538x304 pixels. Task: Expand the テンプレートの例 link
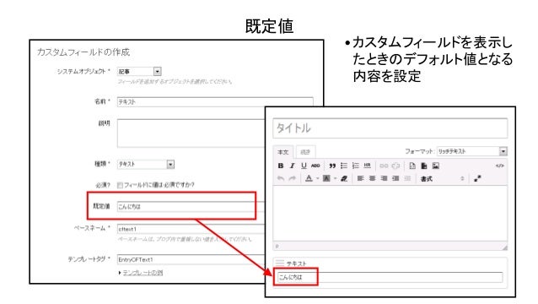point(143,273)
